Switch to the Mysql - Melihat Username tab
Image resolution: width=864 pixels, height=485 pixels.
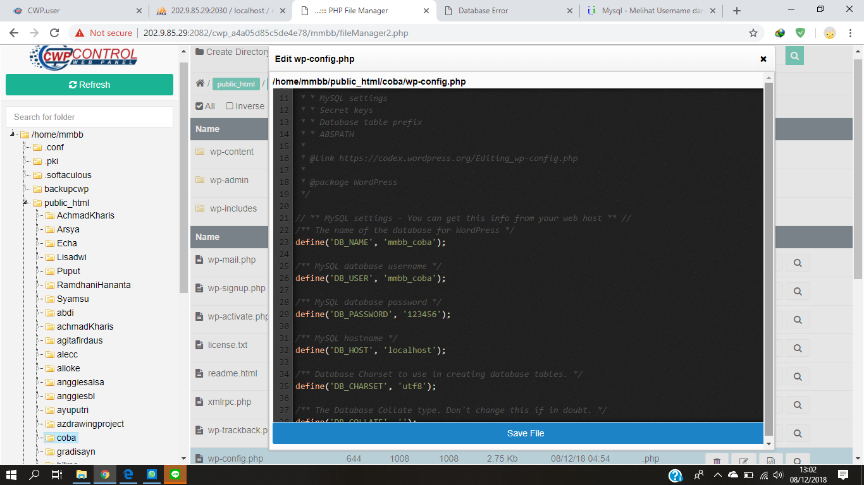tap(651, 11)
